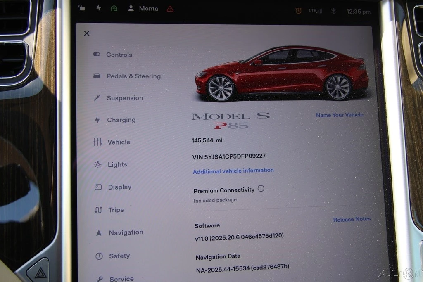Tap the sun icon beside Lights
The image size is (423, 282).
[98, 164]
